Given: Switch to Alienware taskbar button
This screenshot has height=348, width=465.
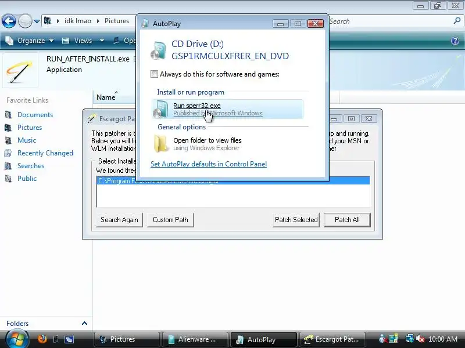Looking at the screenshot, I should pos(195,339).
